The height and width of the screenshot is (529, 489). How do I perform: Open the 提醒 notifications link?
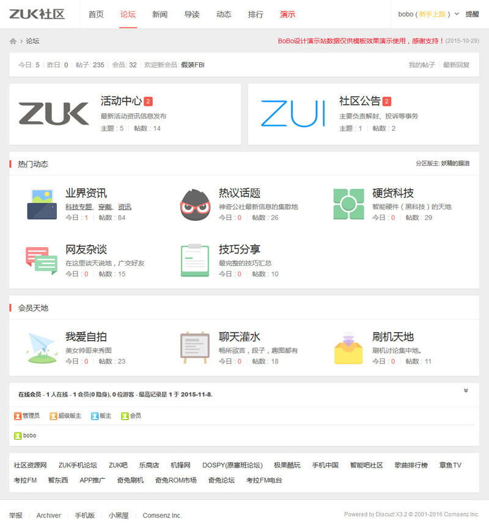[472, 14]
